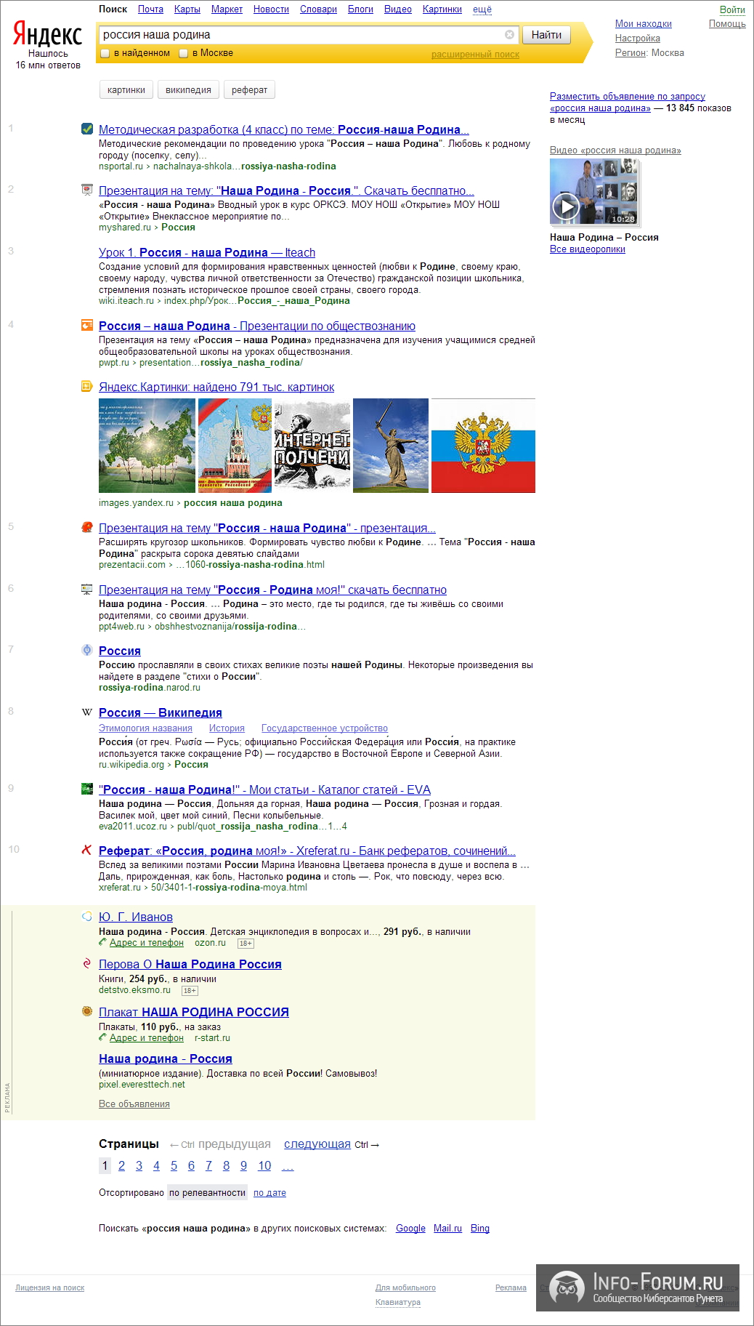The width and height of the screenshot is (754, 1326).
Task: Open 'Урок 1. Россия - наша Родина — Iteach'
Action: [207, 252]
